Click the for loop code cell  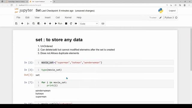[x=104, y=84]
